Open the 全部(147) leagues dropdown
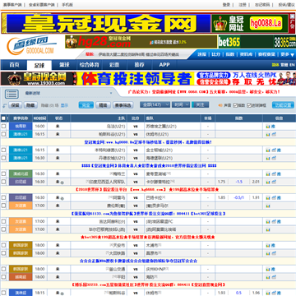The height and width of the screenshot is (296, 296). tap(155, 104)
